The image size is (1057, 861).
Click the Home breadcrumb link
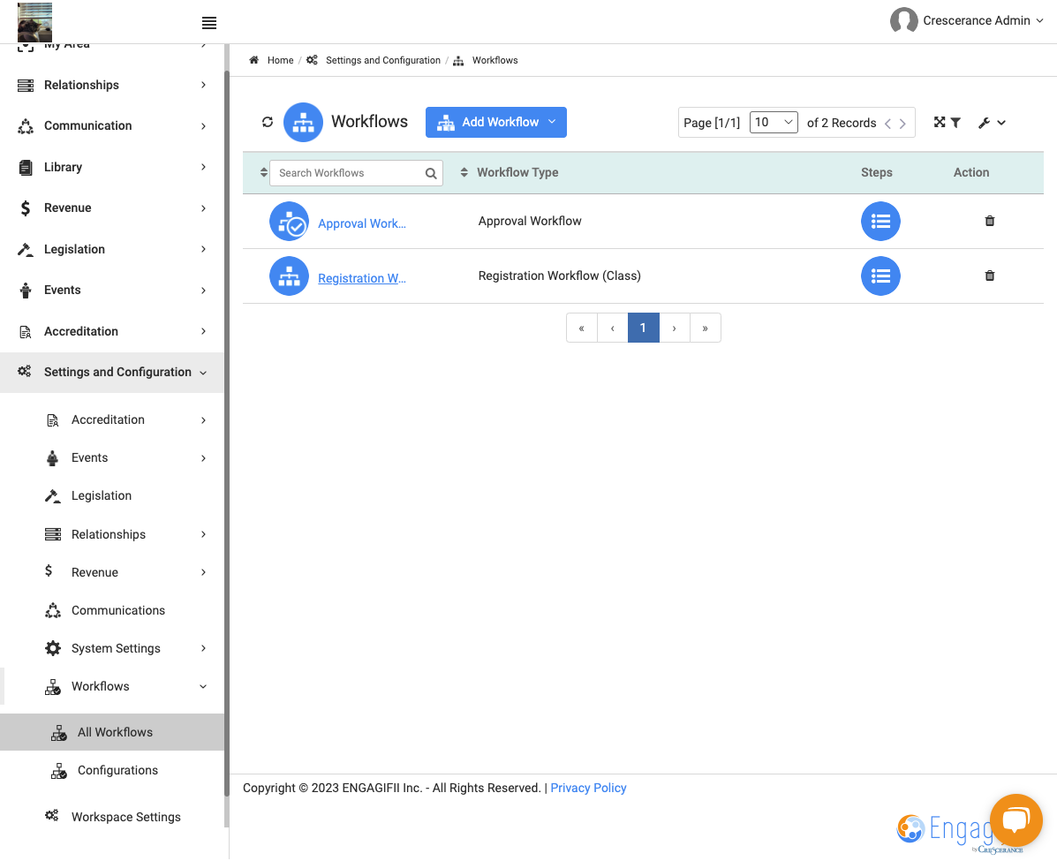[281, 60]
